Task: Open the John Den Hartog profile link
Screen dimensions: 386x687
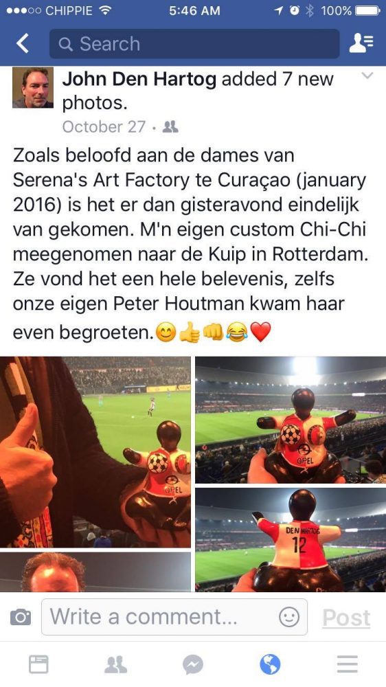Action: click(x=139, y=79)
